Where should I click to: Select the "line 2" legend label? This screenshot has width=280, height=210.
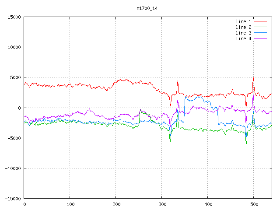tap(243, 27)
